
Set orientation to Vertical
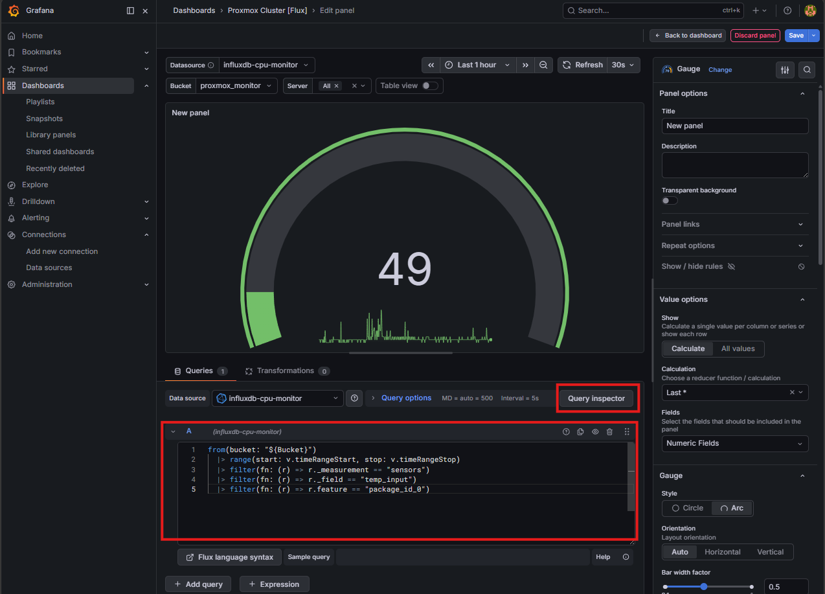pyautogui.click(x=770, y=552)
